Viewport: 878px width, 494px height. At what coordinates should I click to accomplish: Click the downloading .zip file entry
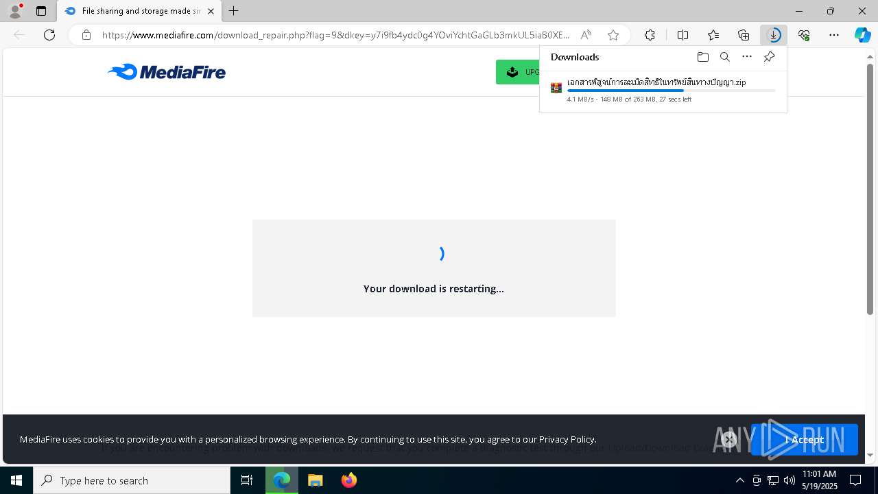click(663, 90)
